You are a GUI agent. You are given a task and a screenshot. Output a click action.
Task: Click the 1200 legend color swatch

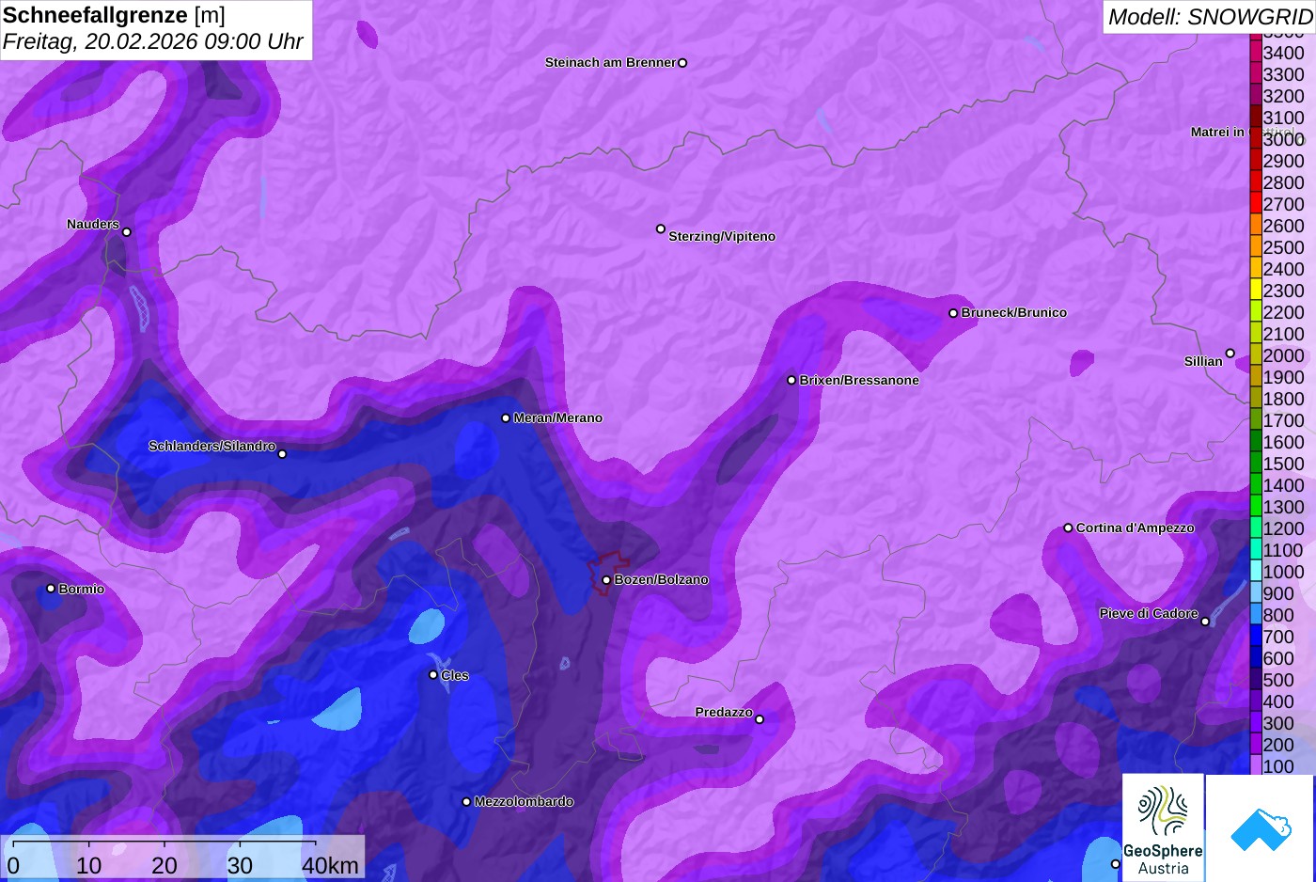click(1256, 528)
